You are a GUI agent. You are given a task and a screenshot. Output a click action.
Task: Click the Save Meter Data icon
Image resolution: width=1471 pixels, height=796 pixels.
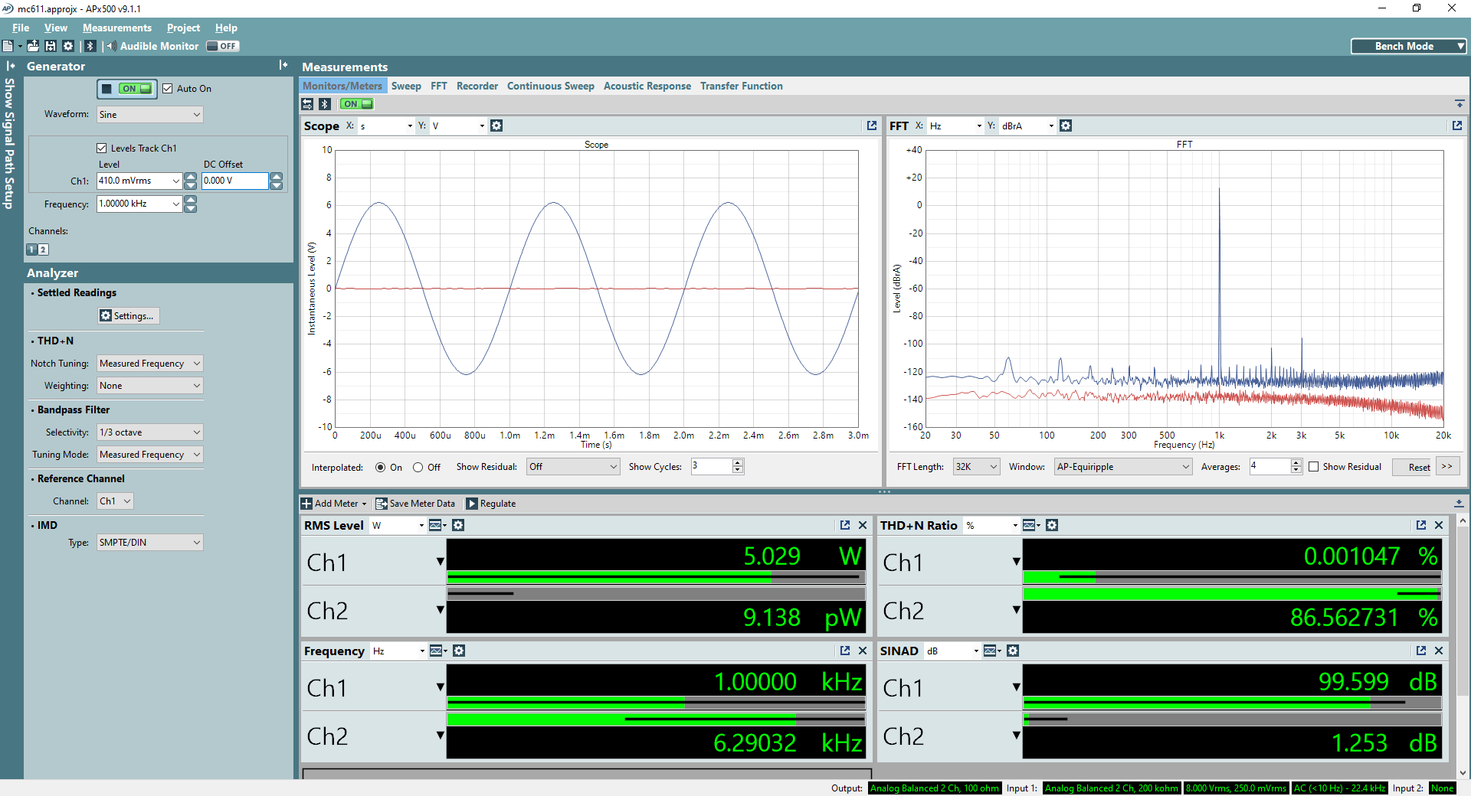pos(381,504)
